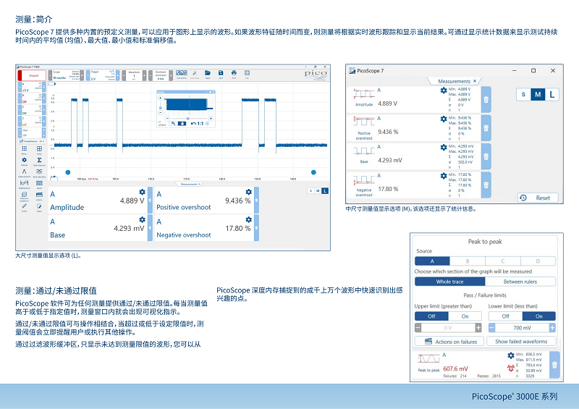This screenshot has width=579, height=409.
Task: Choose the S size display option
Action: [523, 95]
